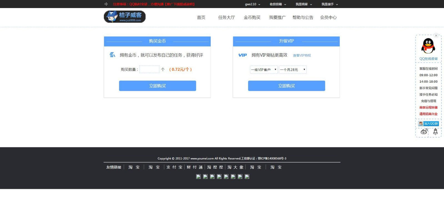Click 立即购买 under 升级VIP
444x213 pixels.
(286, 86)
